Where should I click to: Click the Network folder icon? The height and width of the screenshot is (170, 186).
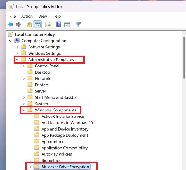(x=30, y=78)
